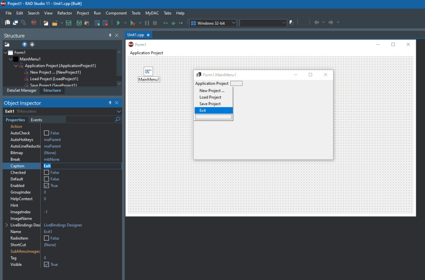Image resolution: width=425 pixels, height=280 pixels.
Task: Collapse the Form1 tree node
Action: (5, 52)
